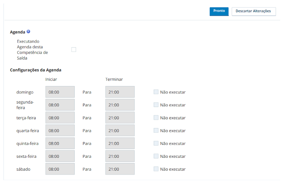Click the Agenda heading text
Image resolution: width=284 pixels, height=184 pixels.
click(17, 32)
